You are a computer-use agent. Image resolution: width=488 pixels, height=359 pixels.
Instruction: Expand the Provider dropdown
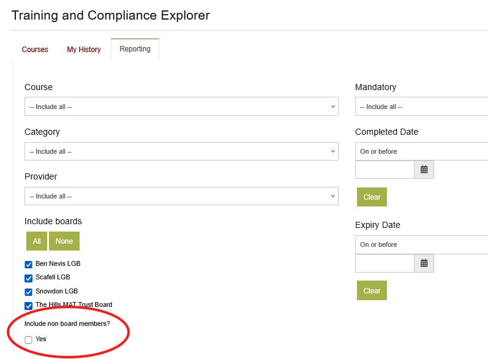click(181, 196)
